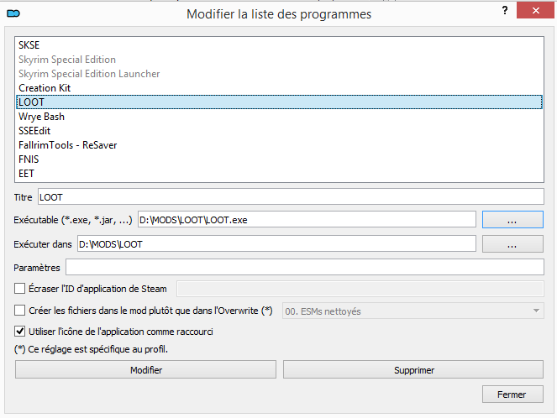Select the EET list entry

pyautogui.click(x=27, y=174)
